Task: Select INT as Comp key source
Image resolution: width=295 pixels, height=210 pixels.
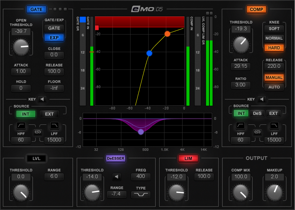Action: click(241, 113)
